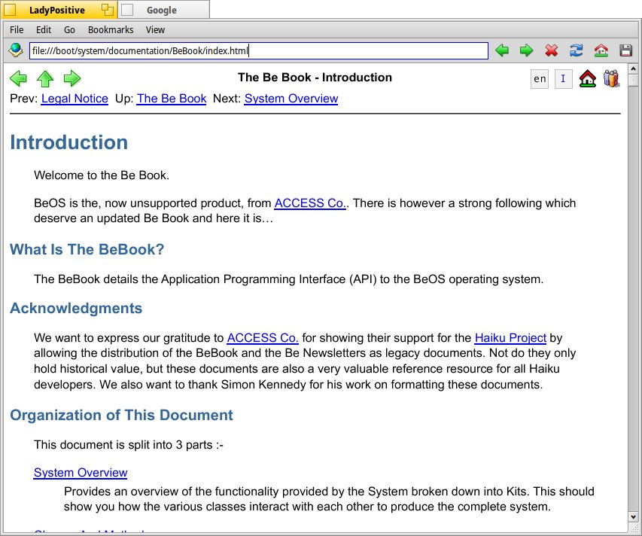Follow the 'The Be Book' up link
The image size is (642, 536).
pyautogui.click(x=172, y=99)
